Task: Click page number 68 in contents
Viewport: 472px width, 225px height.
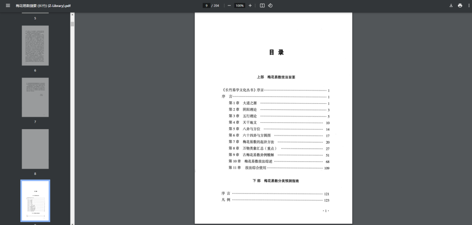Action: coord(328,162)
